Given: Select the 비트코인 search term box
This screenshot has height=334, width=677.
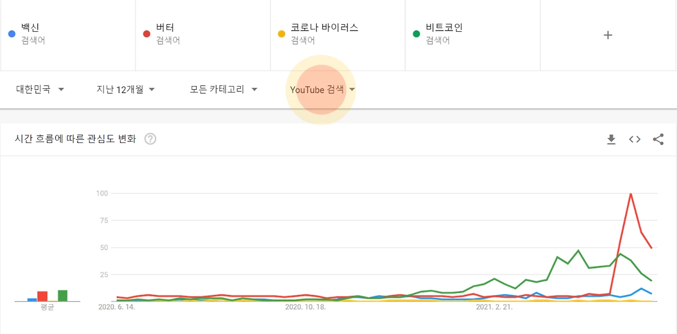Looking at the screenshot, I should pyautogui.click(x=472, y=35).
